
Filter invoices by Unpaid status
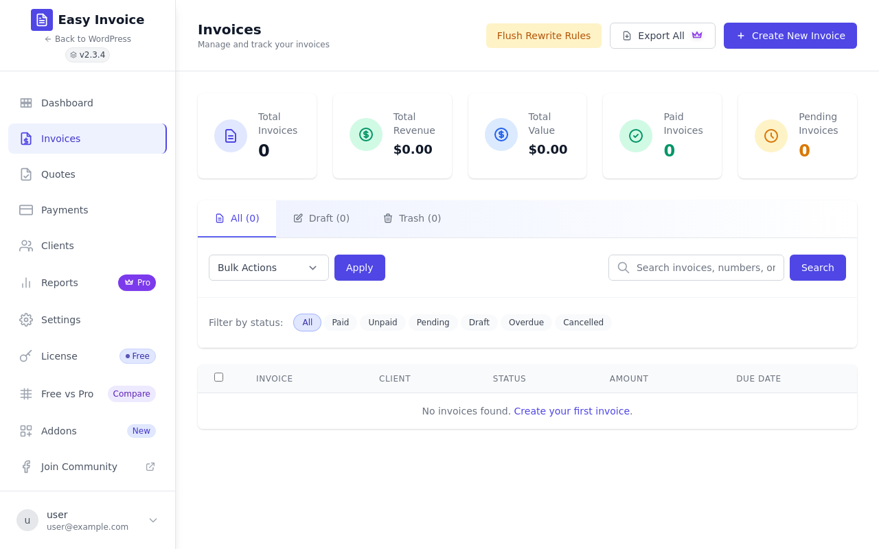[383, 323]
